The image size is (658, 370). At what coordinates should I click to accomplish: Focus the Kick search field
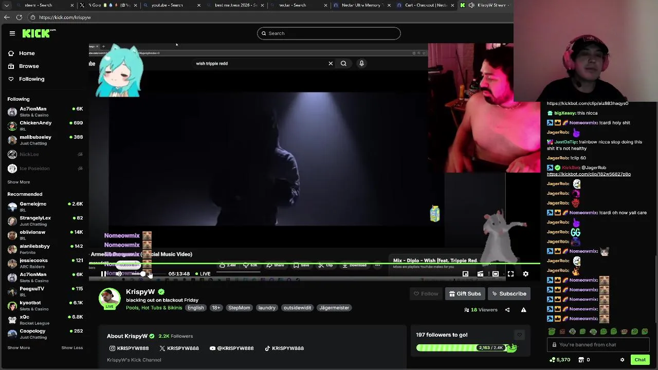click(x=329, y=33)
